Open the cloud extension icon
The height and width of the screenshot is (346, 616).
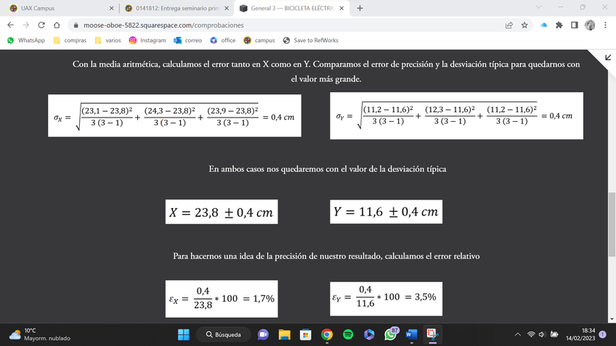coord(543,25)
